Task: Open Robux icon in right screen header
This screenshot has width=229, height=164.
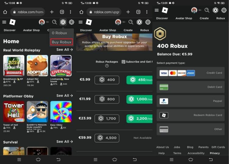Action: [216, 10]
